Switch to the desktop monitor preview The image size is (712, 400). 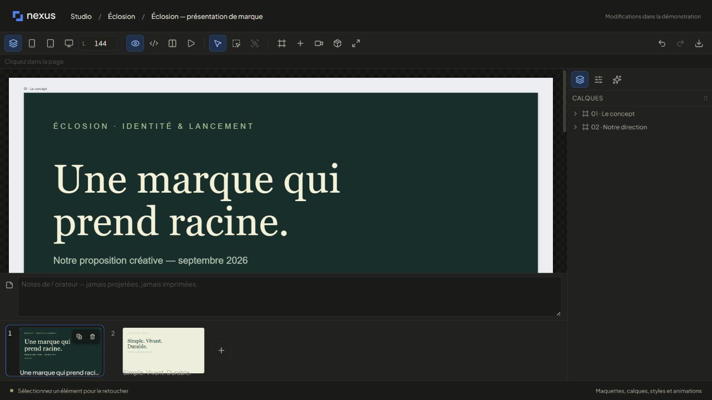pyautogui.click(x=69, y=43)
